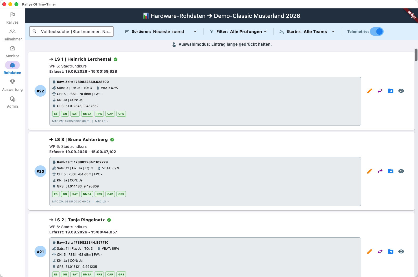418x277 pixels.
Task: Click the SAT tag in entry #20
Action: click(75, 194)
